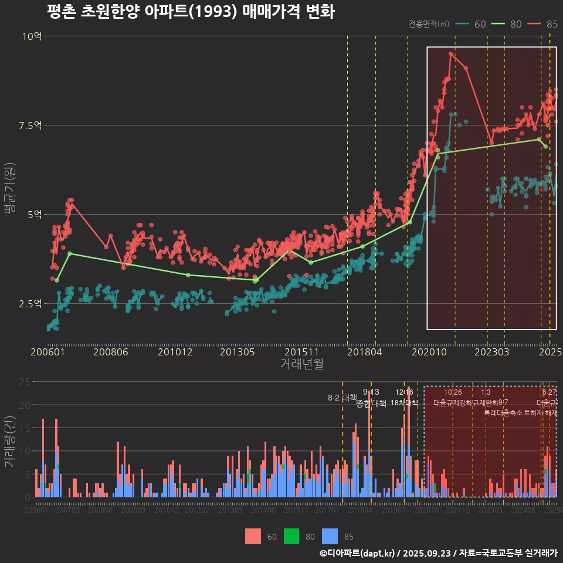Image resolution: width=563 pixels, height=563 pixels.
Task: Select the green 80 swatch in bottom legend
Action: (x=291, y=536)
